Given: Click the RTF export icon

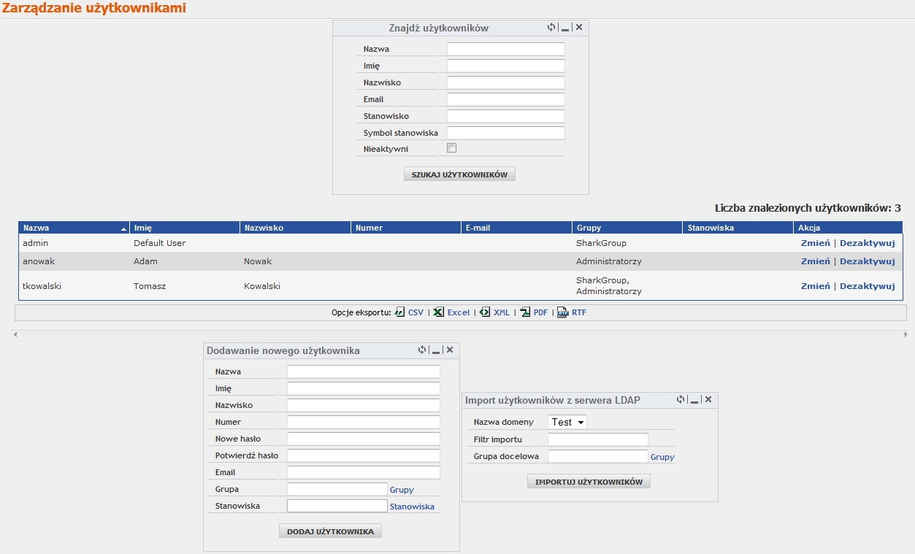Looking at the screenshot, I should coord(562,312).
